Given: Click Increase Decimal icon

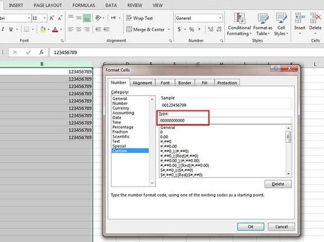Looking at the screenshot, I should (x=211, y=29).
